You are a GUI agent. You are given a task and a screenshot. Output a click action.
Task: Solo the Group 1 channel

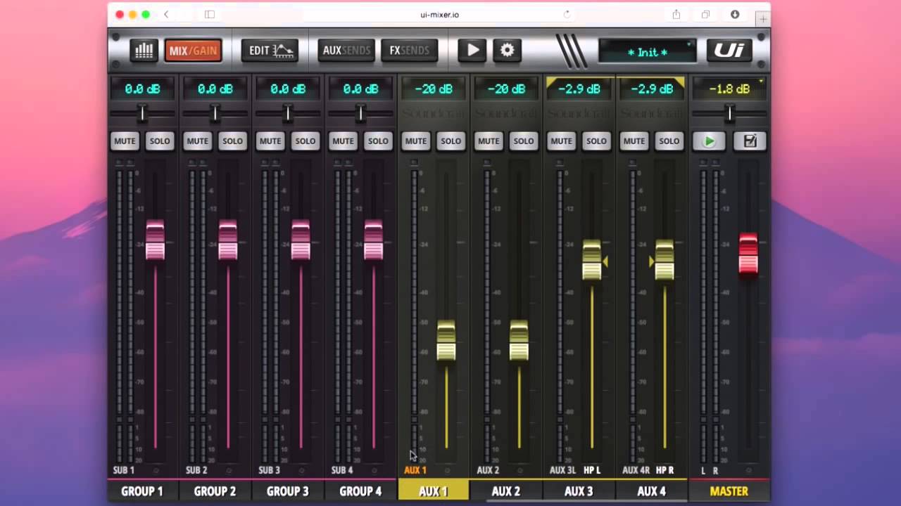pyautogui.click(x=160, y=141)
